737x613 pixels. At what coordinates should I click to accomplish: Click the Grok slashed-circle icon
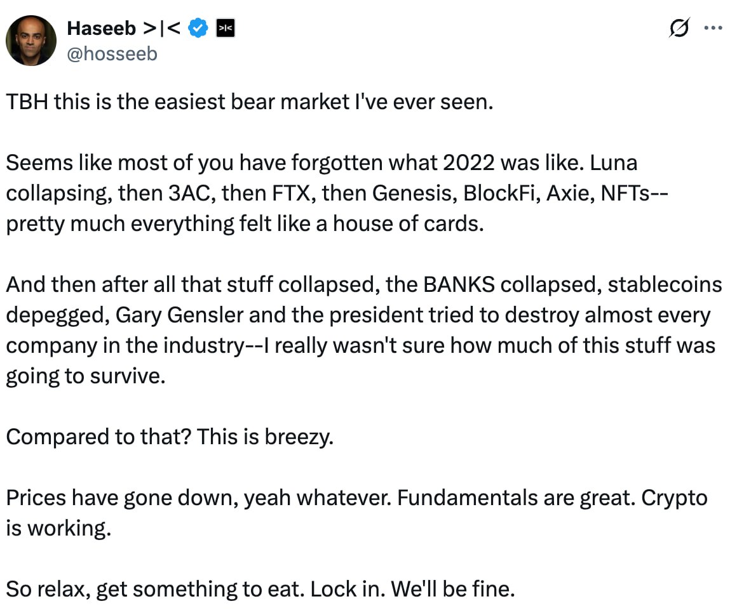click(x=680, y=29)
